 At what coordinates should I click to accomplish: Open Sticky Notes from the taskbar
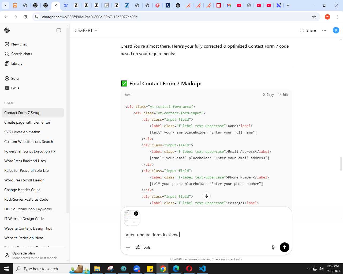pyautogui.click(x=150, y=269)
